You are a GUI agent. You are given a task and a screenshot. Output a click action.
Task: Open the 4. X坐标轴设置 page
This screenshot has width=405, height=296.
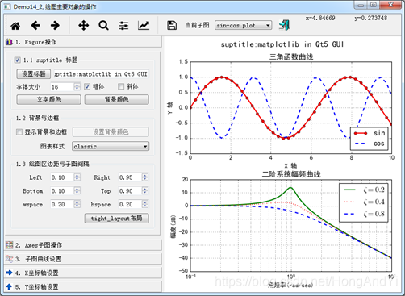pyautogui.click(x=83, y=273)
